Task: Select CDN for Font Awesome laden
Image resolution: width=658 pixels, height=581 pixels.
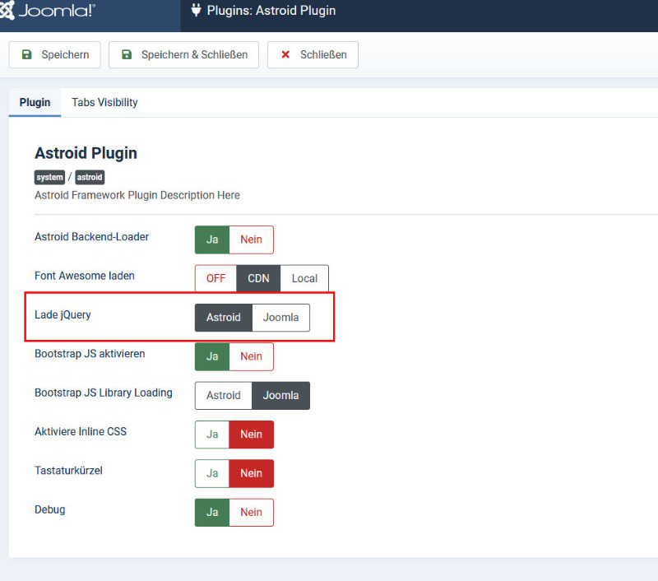Action: pyautogui.click(x=258, y=278)
